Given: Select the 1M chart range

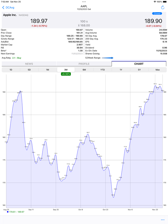Looking at the screenshot, I should 48,70.
